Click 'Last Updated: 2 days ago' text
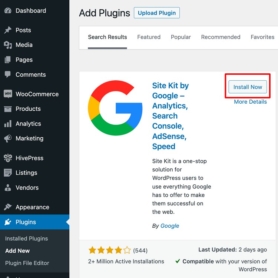Viewport: 278px width, 278px height. pos(232,249)
